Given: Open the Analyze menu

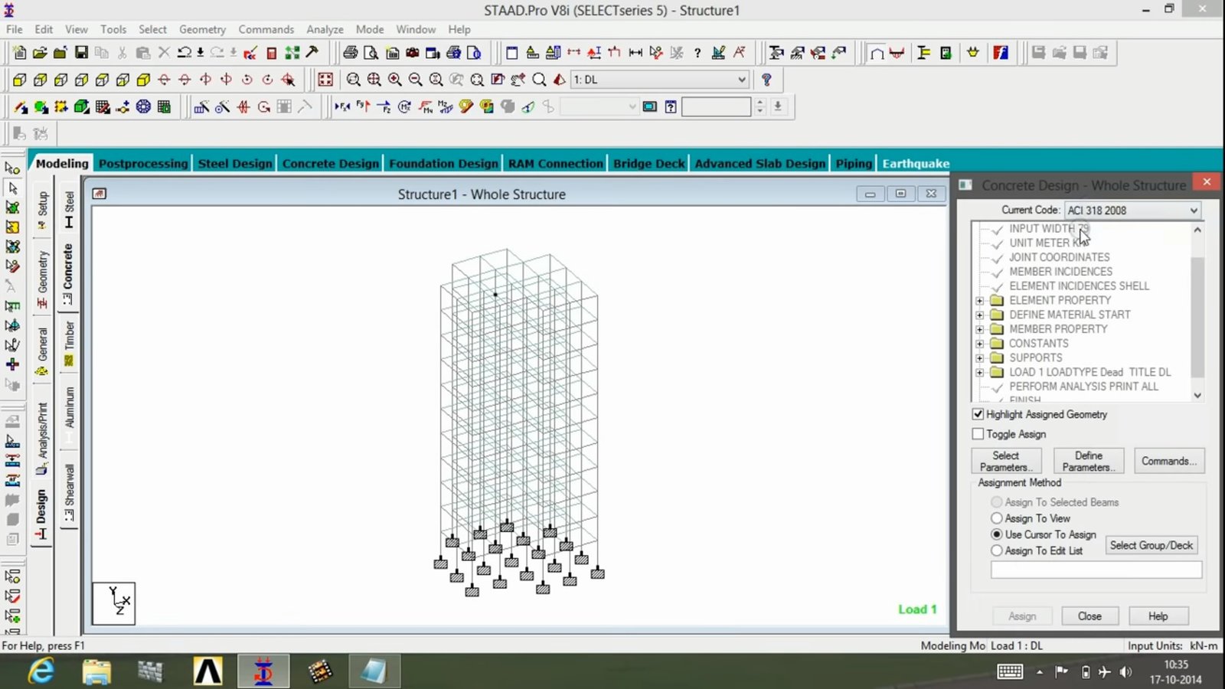Looking at the screenshot, I should pos(325,29).
